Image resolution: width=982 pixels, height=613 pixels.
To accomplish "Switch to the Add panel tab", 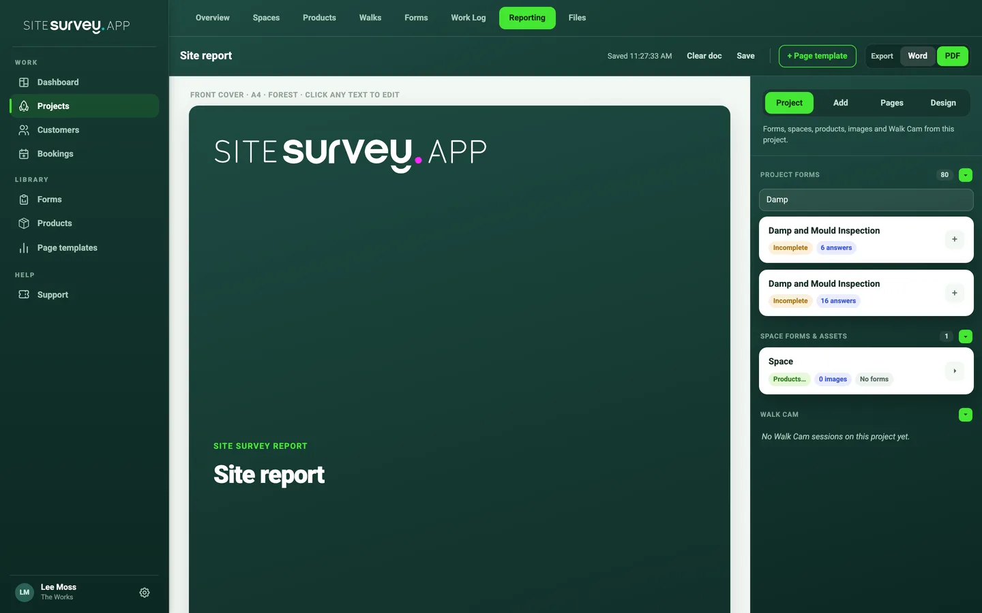I will click(841, 103).
